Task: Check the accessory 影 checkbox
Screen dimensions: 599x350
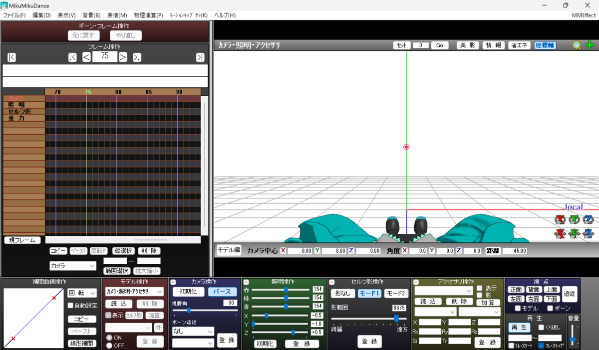Action: [x=479, y=295]
